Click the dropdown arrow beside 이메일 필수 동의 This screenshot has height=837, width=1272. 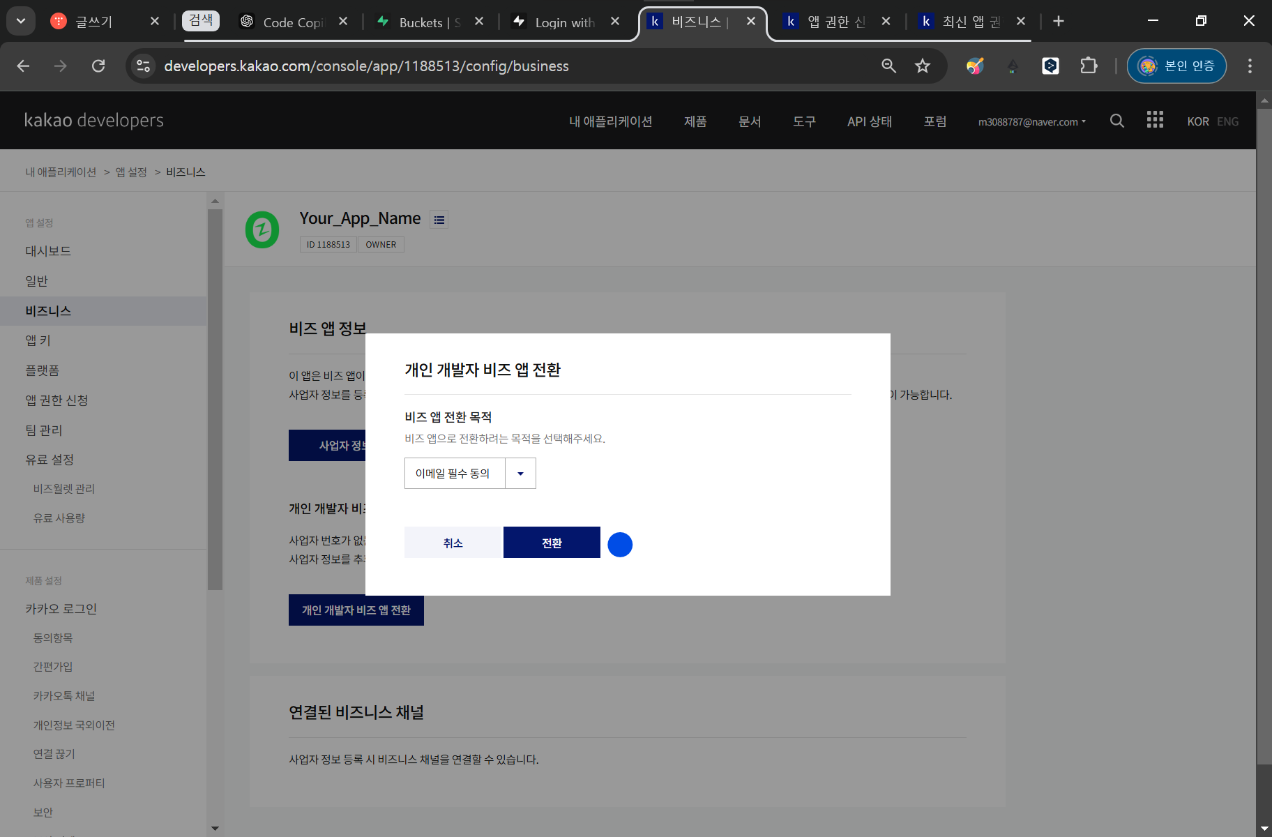click(520, 474)
